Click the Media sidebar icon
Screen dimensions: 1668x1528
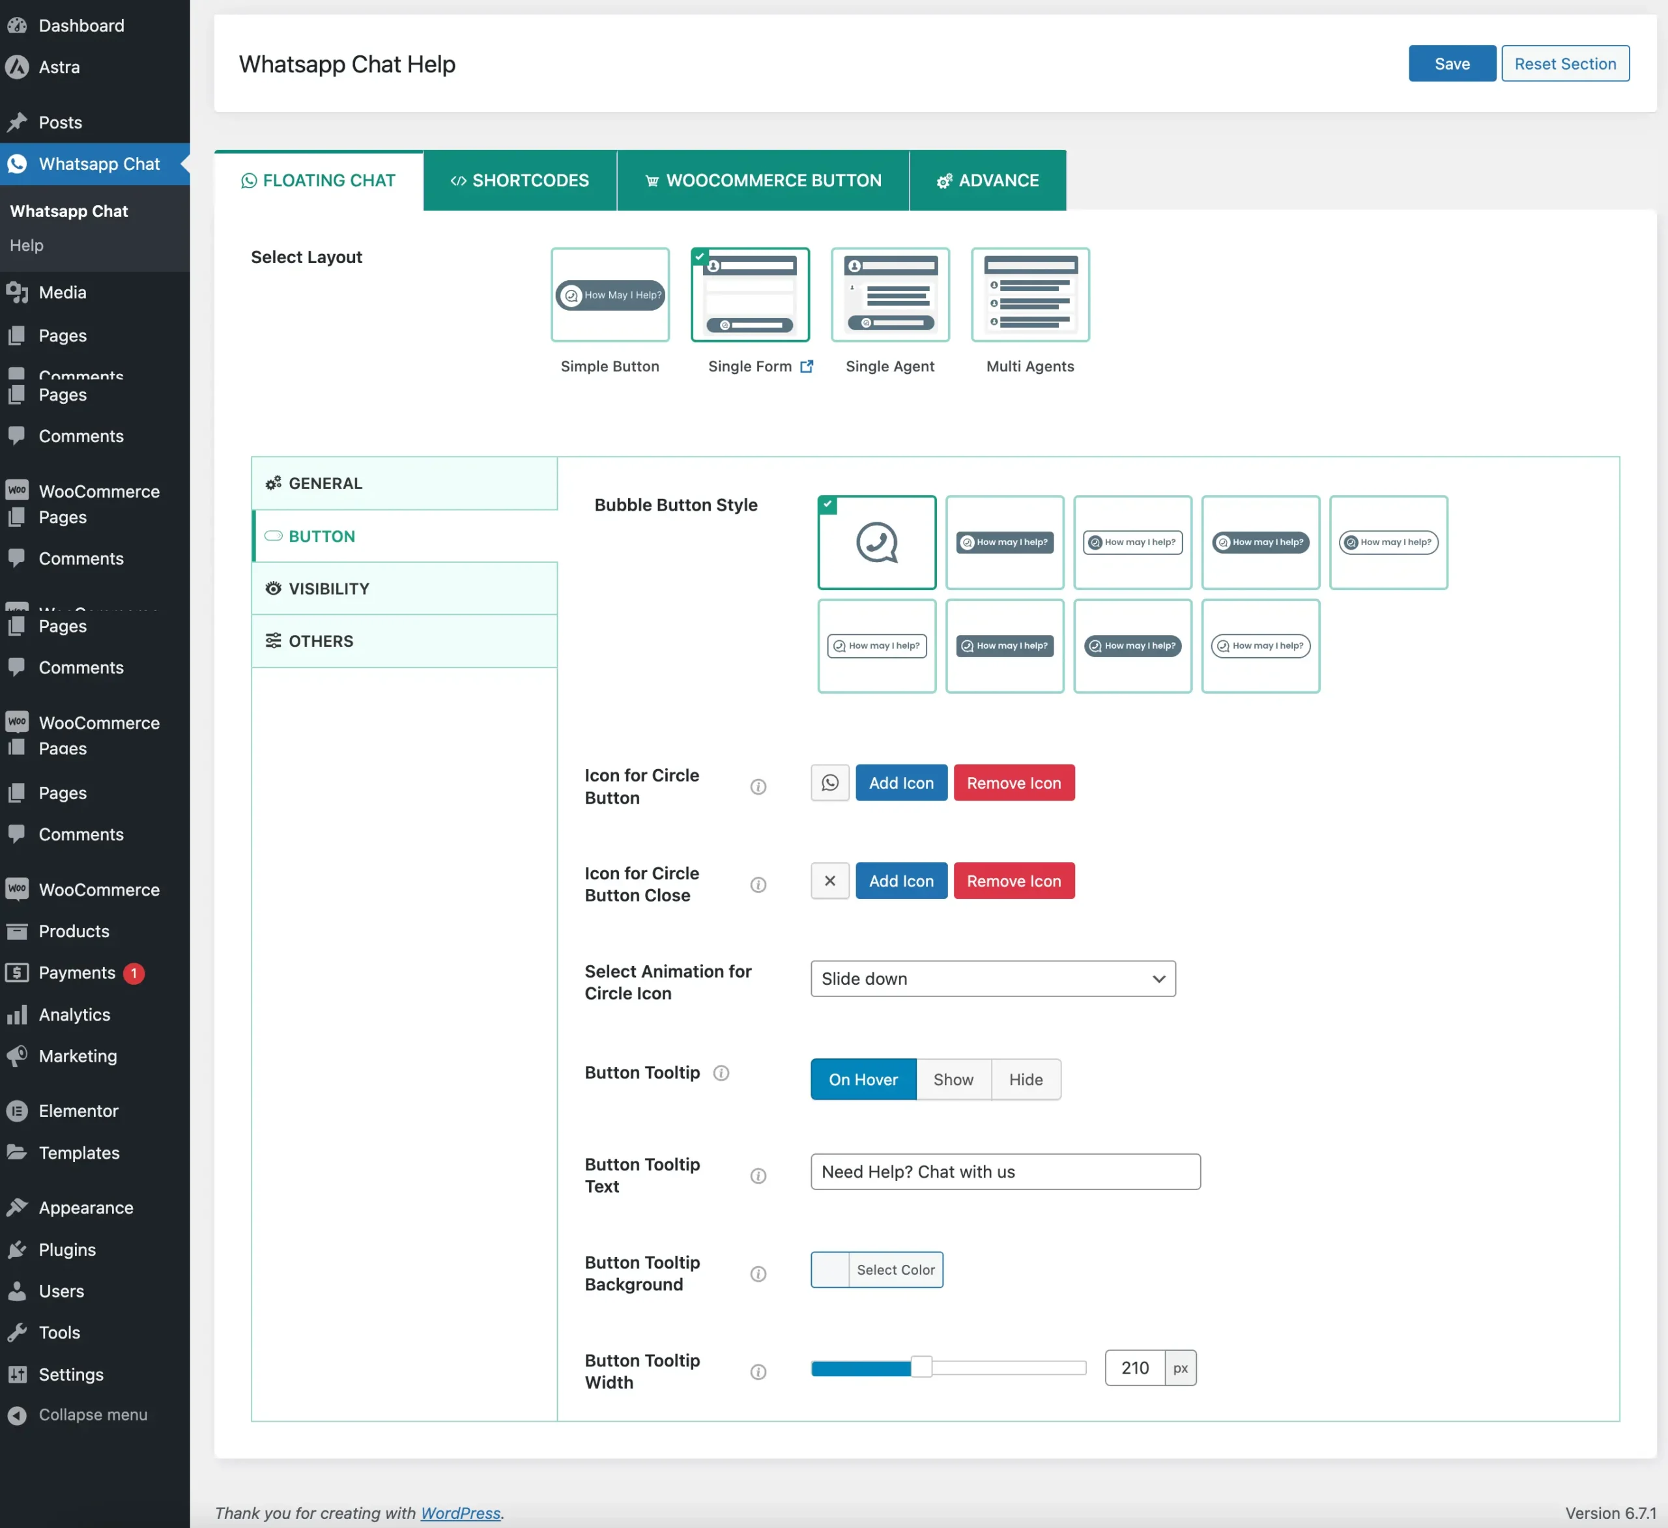(16, 292)
